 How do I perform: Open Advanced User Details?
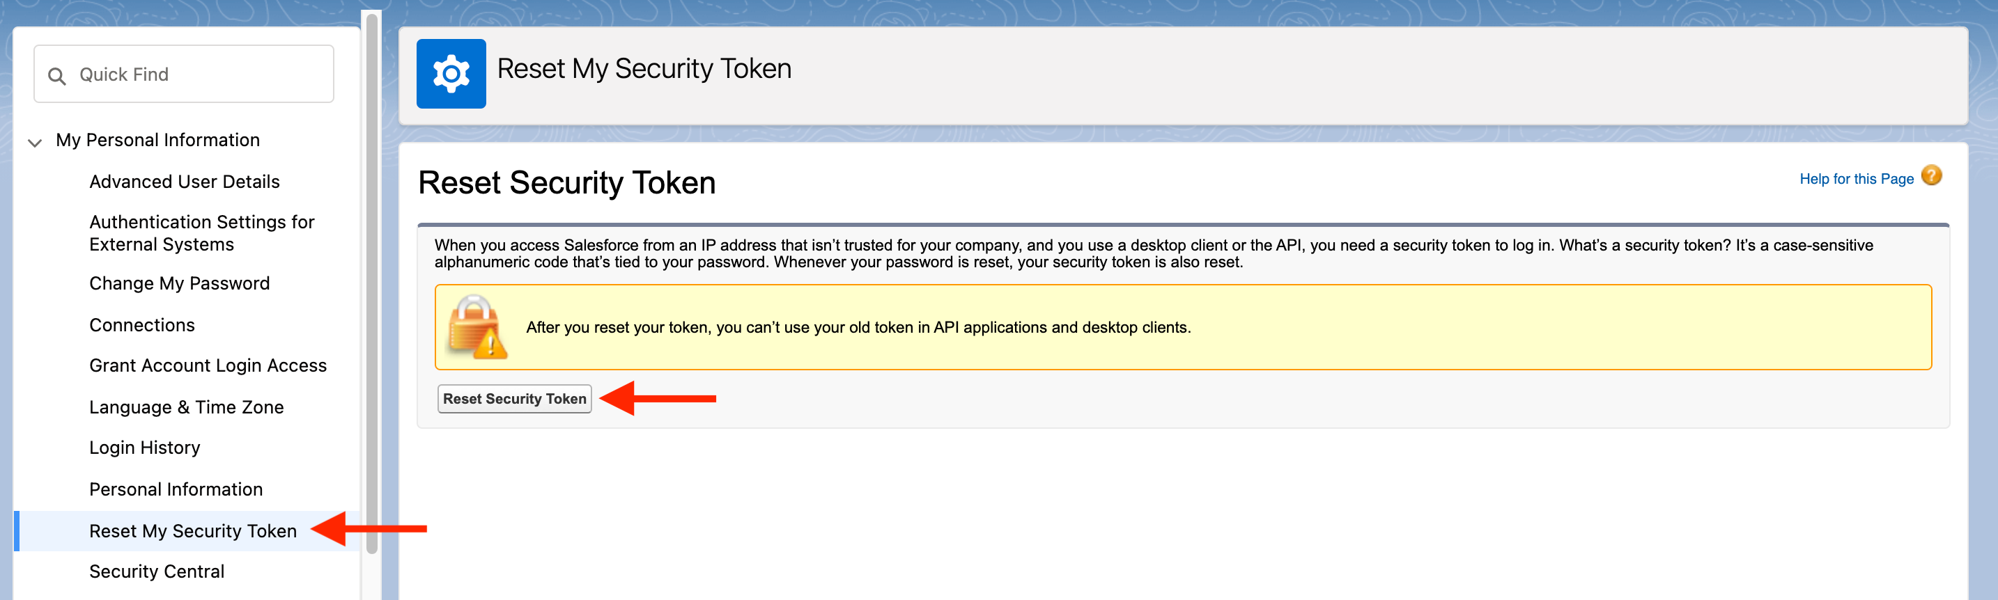pos(184,182)
